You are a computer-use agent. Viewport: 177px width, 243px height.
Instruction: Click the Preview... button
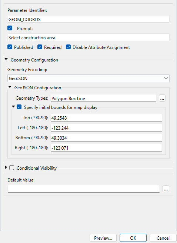[103, 238]
